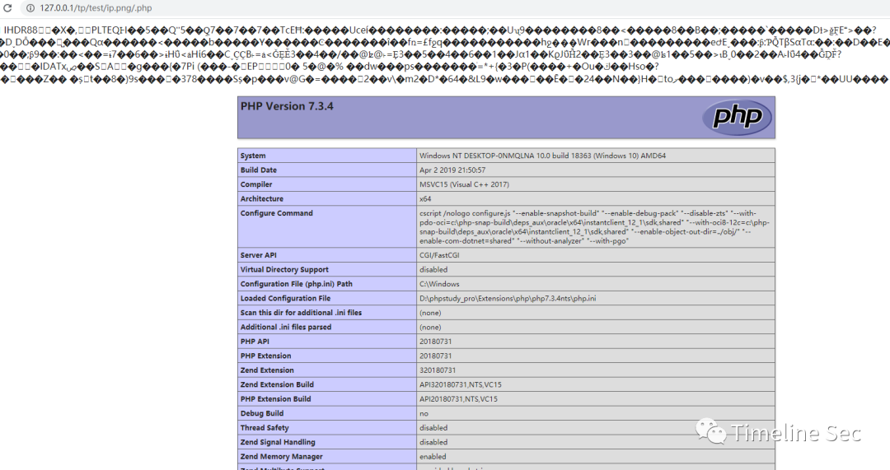Select the "Architecture" row label
This screenshot has width=890, height=470.
tap(262, 198)
